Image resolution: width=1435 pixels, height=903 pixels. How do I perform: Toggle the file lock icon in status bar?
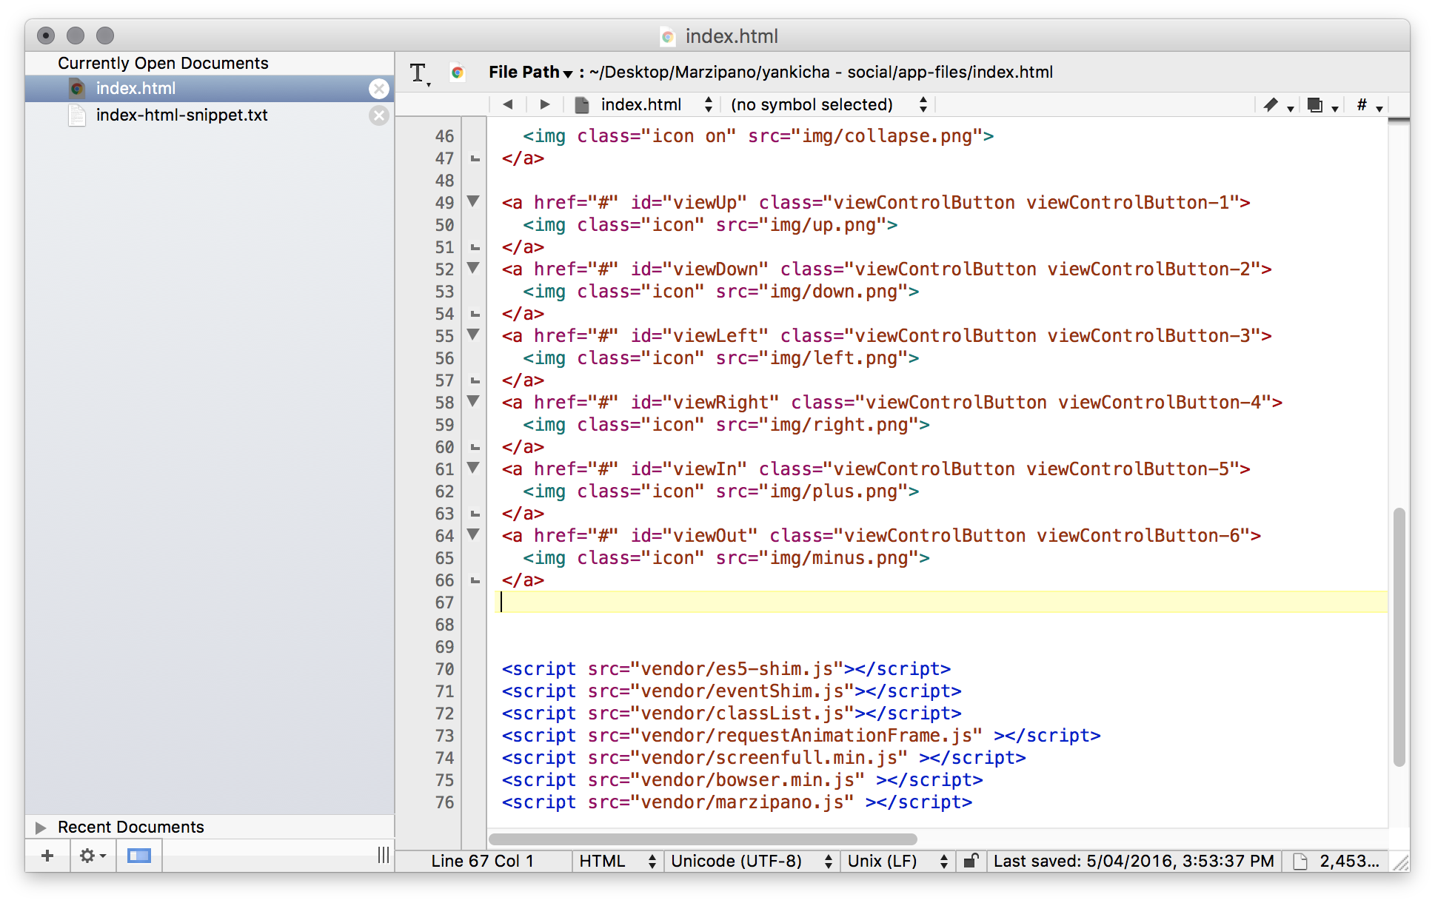tap(971, 861)
